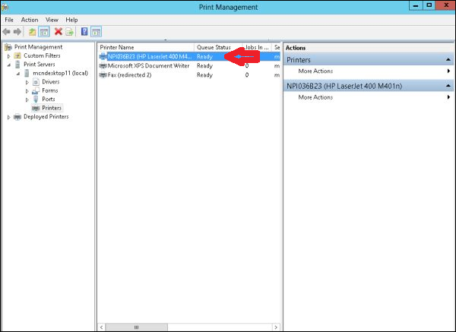Open Help via blue question mark icon
Screen dimensions: 456x332
click(84, 31)
